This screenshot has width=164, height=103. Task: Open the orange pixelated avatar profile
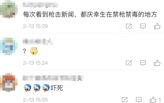pyautogui.click(x=9, y=82)
